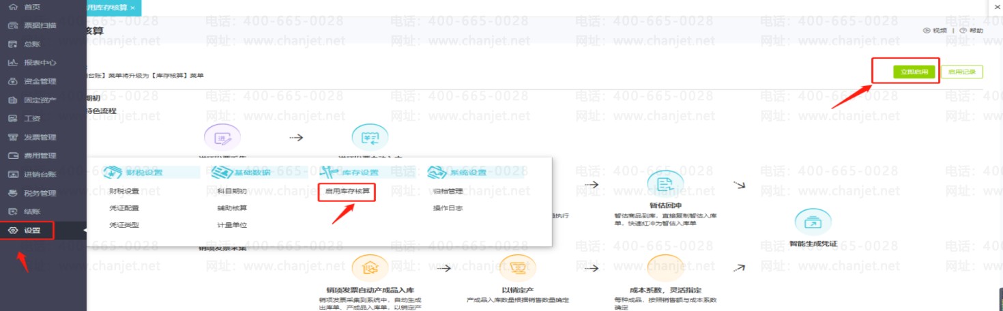The width and height of the screenshot is (1003, 311).
Task: Select 辅助核算 in settings popup
Action: point(232,208)
